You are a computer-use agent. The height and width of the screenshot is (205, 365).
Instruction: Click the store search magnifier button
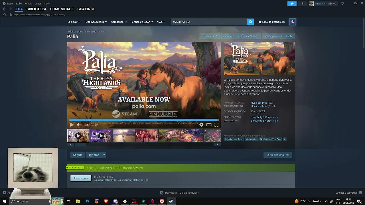(250, 22)
